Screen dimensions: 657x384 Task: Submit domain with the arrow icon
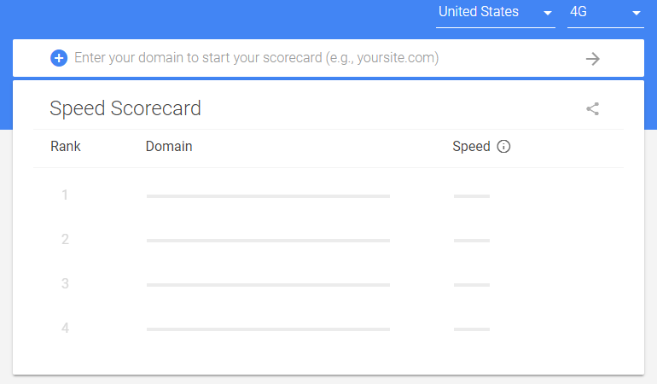[592, 59]
